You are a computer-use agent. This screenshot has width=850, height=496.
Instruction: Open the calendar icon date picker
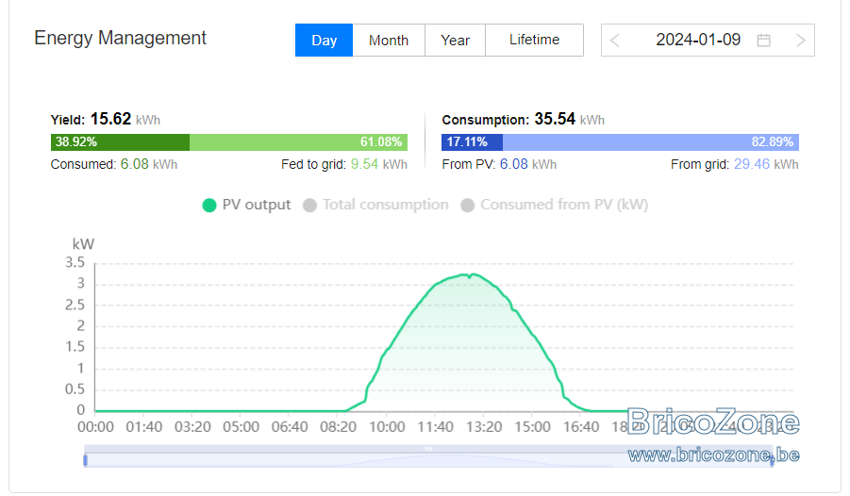[763, 41]
